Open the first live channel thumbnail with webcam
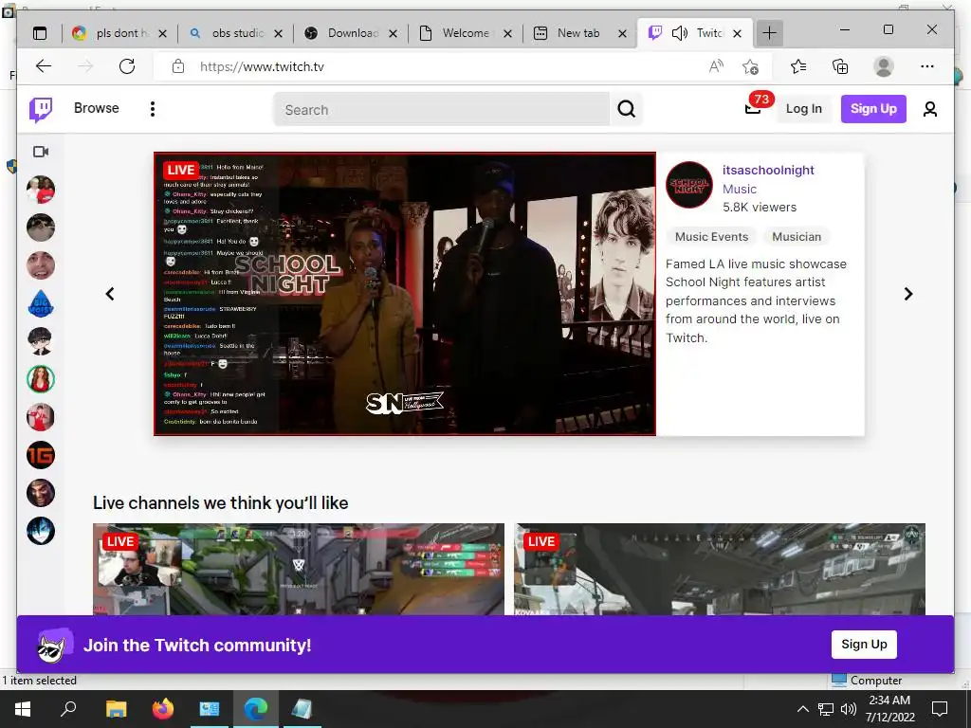This screenshot has height=728, width=971. pos(299,569)
